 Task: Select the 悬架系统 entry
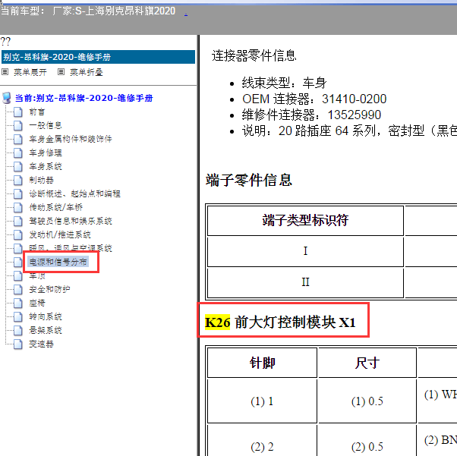46,330
